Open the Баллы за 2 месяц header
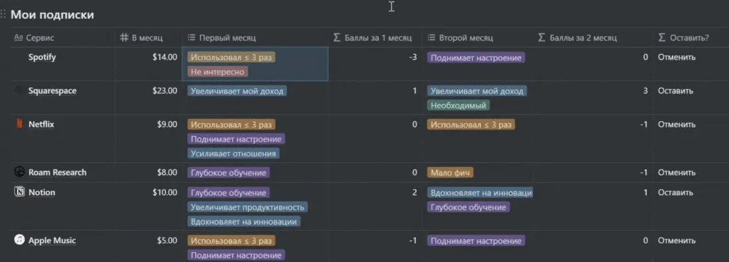The height and width of the screenshot is (262, 729). 592,38
